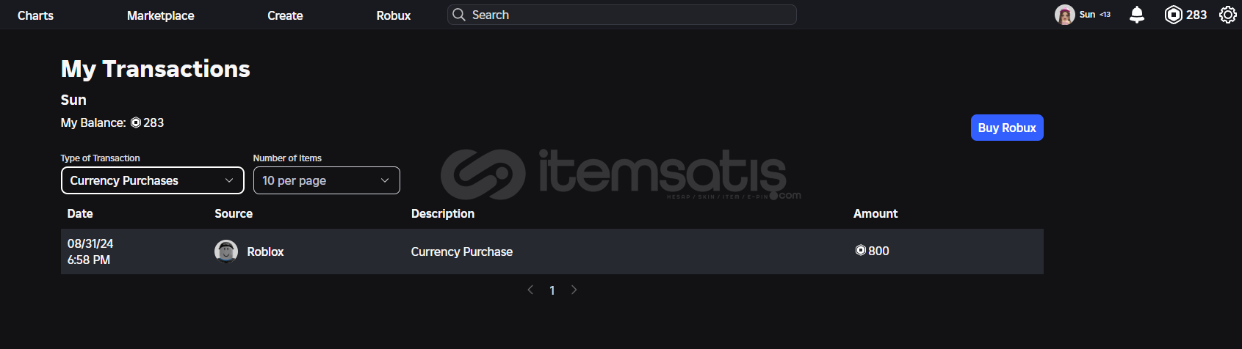Open the settings gear icon
The width and height of the screenshot is (1242, 349).
coord(1227,15)
